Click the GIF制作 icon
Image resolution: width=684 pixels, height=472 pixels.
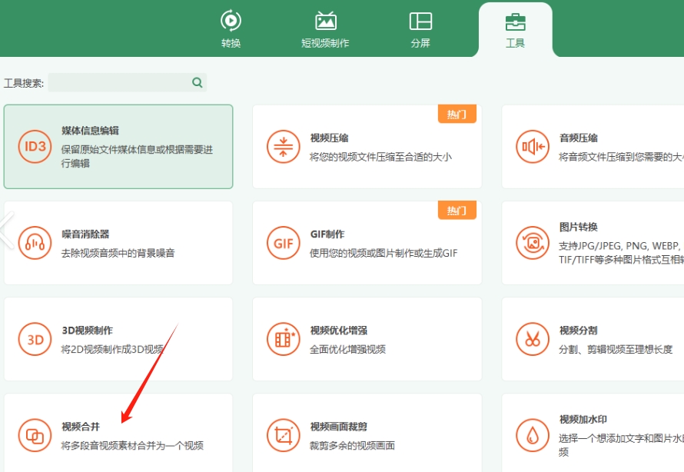point(283,243)
